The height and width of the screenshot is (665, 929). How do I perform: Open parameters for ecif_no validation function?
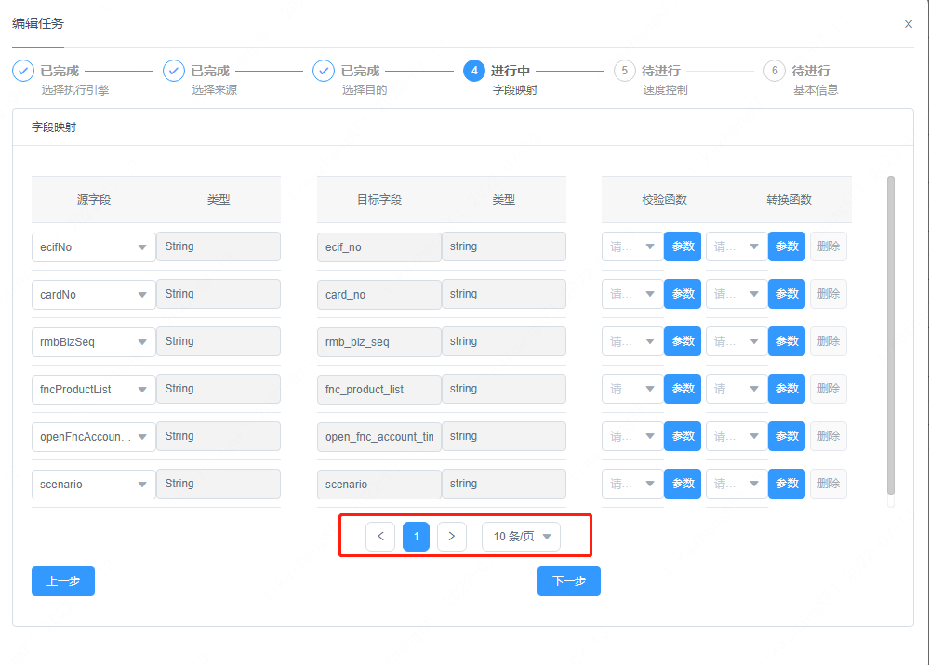pos(682,246)
